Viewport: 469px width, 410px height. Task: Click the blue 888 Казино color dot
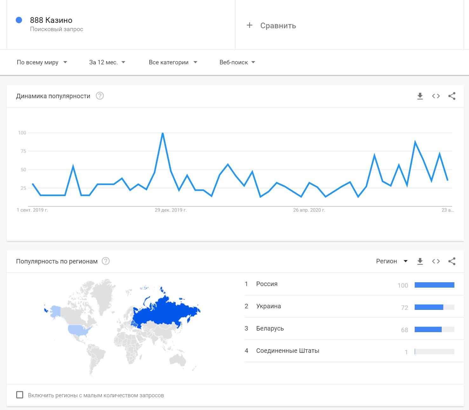tap(19, 20)
